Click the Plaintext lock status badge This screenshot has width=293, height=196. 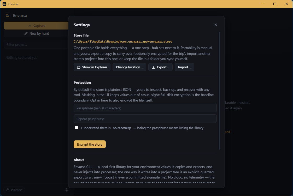click(14, 190)
